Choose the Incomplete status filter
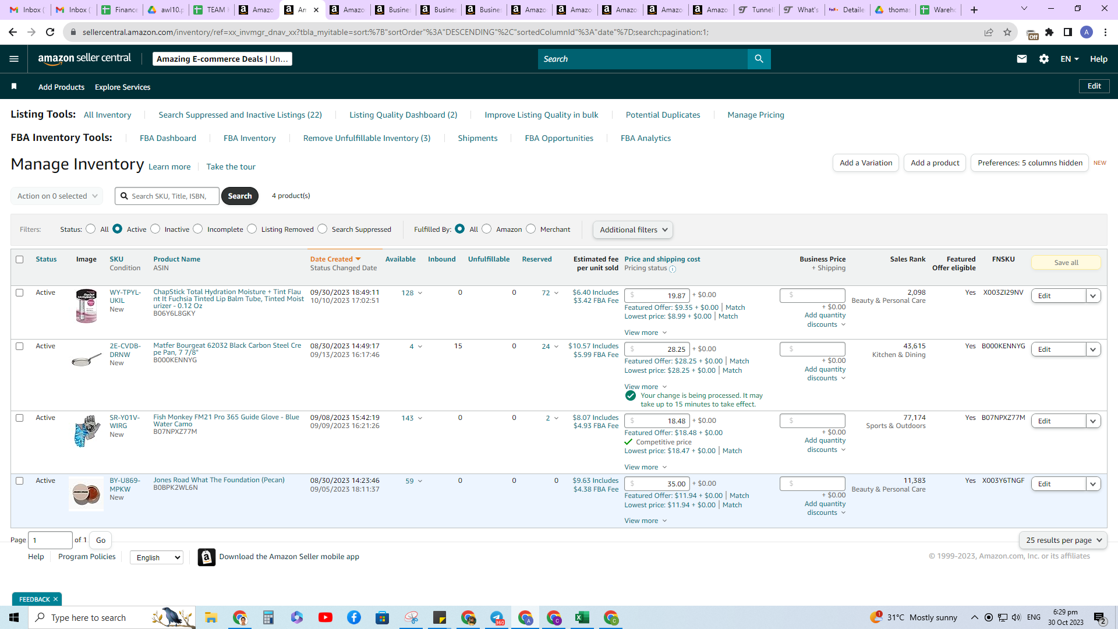 tap(198, 229)
